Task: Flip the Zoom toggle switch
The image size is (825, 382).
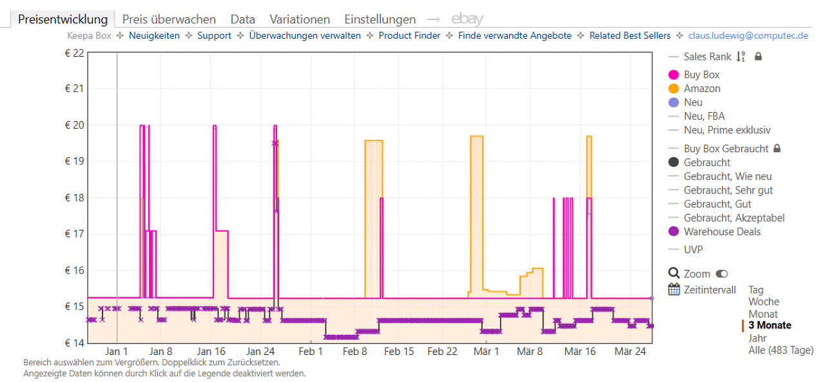Action: click(721, 274)
